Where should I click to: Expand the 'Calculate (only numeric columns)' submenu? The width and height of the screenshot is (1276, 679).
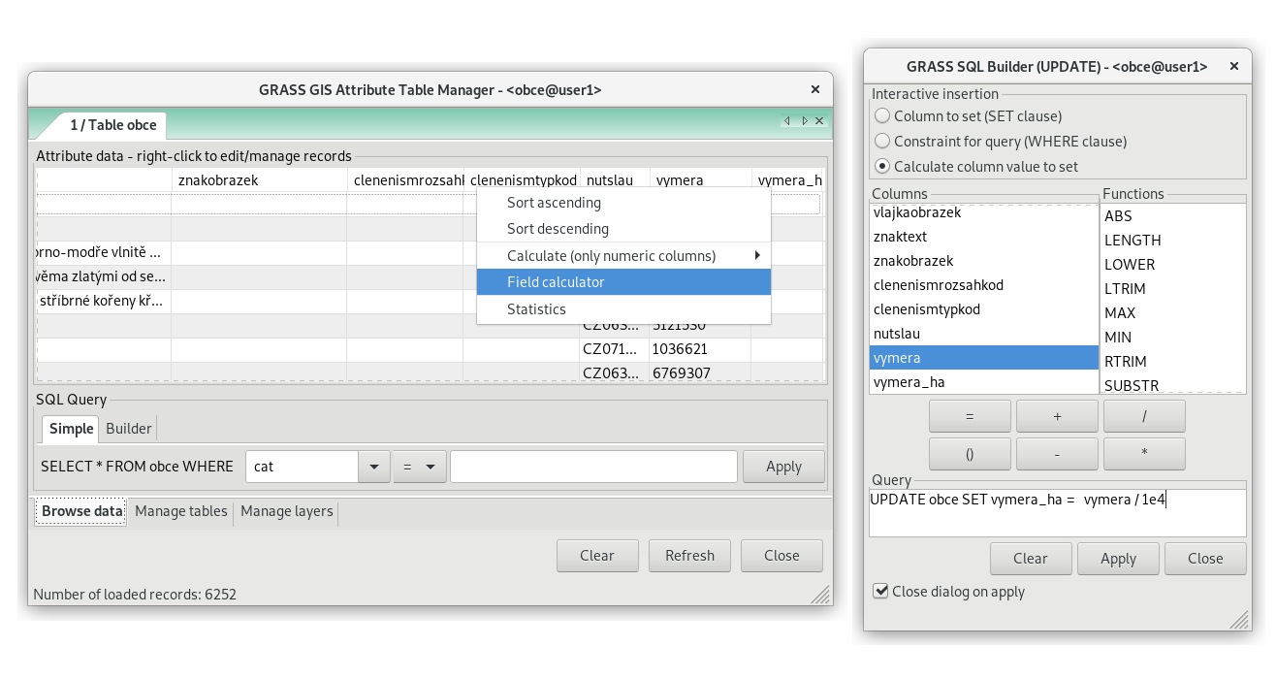click(x=623, y=256)
